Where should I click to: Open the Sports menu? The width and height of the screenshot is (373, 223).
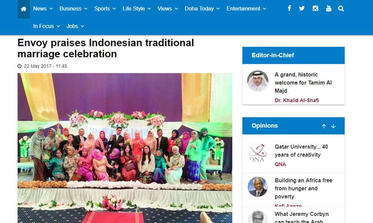105,9
